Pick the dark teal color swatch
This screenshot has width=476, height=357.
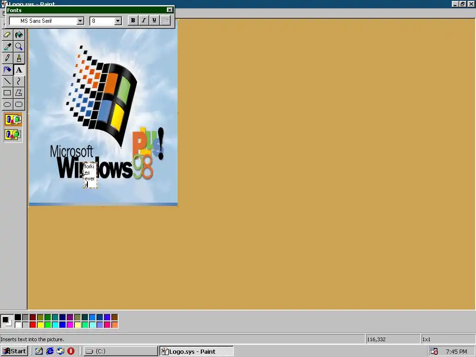click(85, 317)
